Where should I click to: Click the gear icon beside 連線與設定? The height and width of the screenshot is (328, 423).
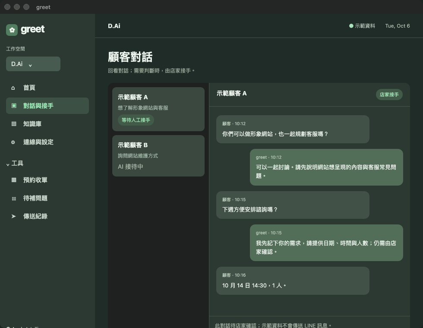click(13, 142)
